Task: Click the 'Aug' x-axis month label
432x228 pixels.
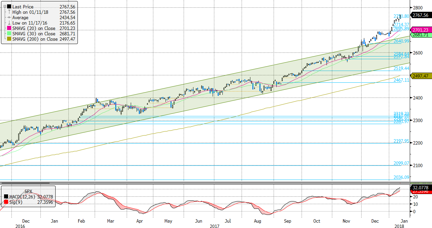Action: point(257,221)
